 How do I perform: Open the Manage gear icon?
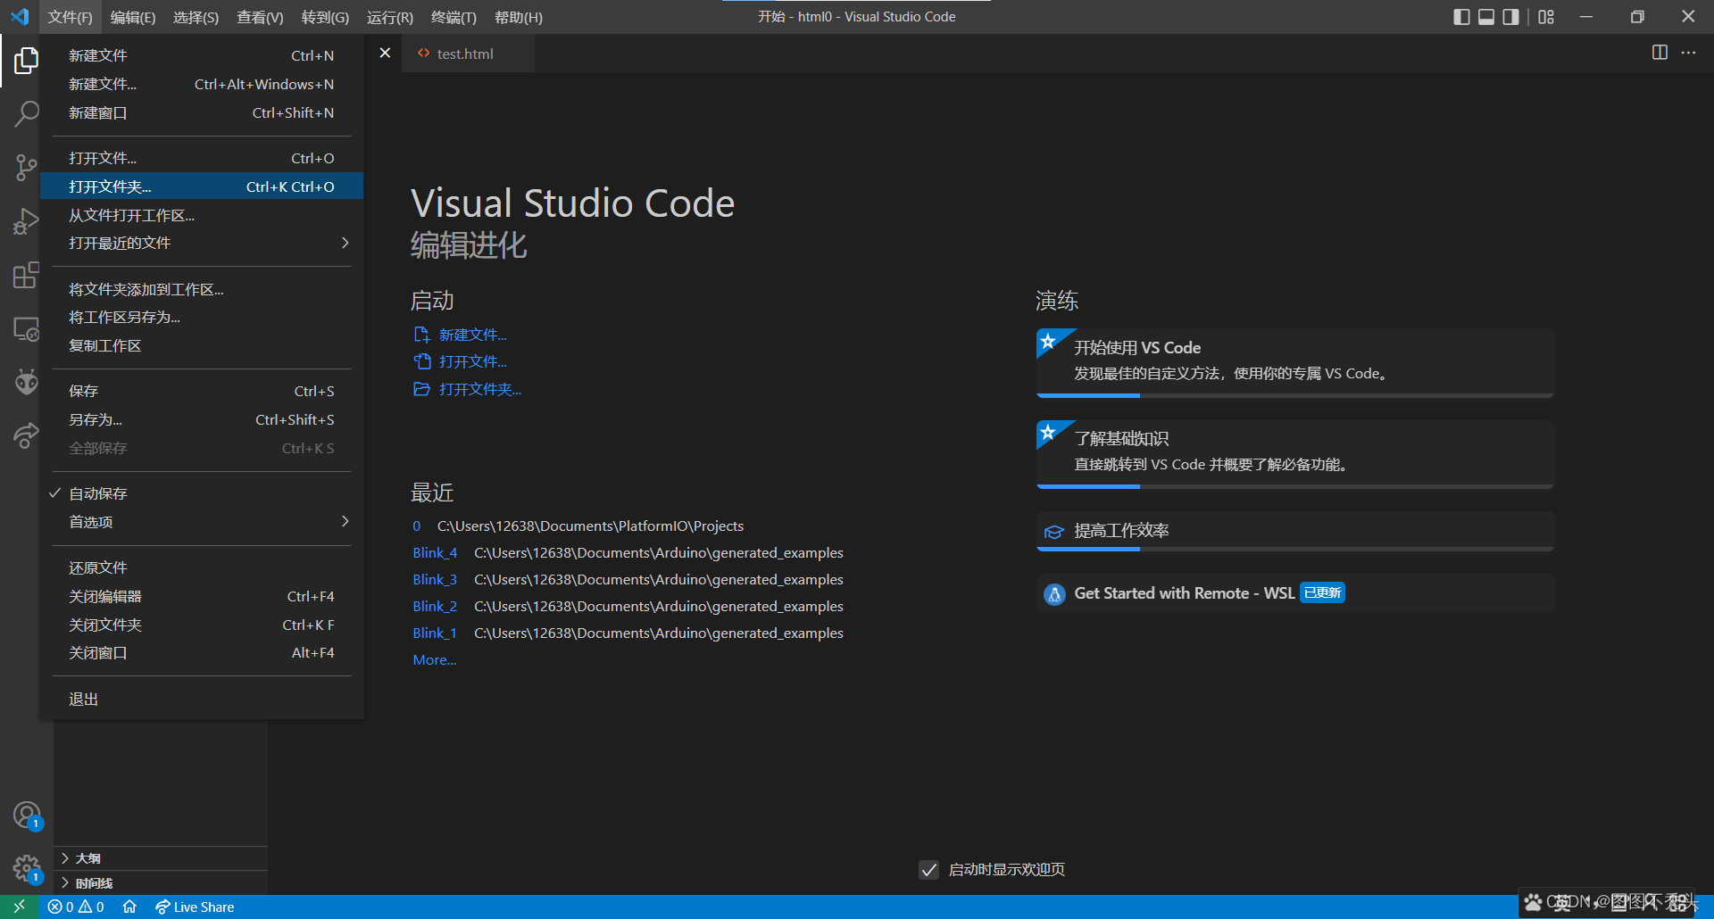[27, 868]
